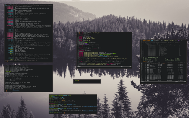Image resolution: width=189 pixels, height=118 pixels.
Task: Click the "export PAGER=less" line in vim
Action: [85, 34]
